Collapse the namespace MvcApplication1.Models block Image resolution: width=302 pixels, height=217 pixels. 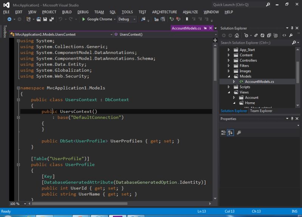(18, 88)
